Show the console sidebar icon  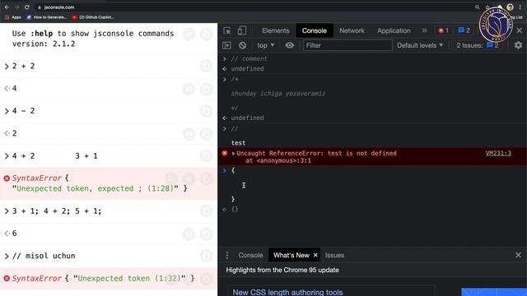(x=227, y=45)
